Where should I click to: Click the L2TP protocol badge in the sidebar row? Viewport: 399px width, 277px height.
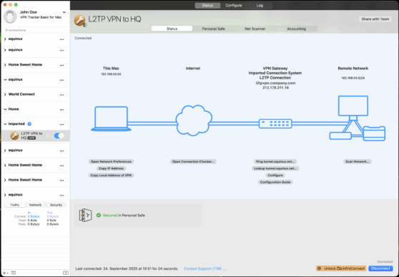pos(31,138)
